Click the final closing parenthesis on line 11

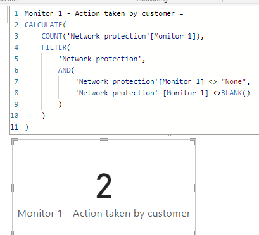(27, 127)
